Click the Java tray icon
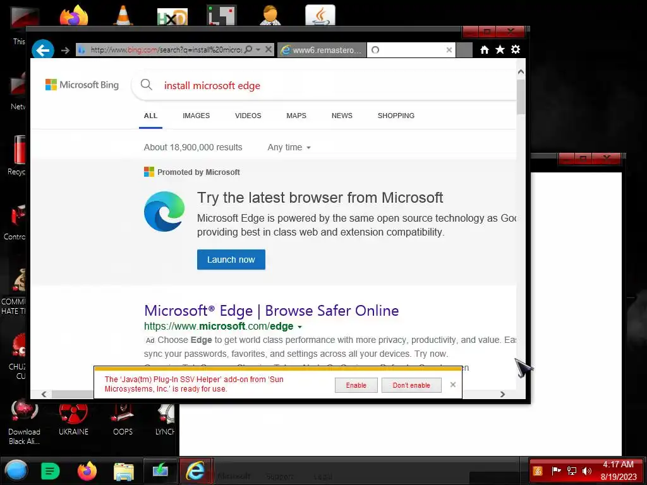The image size is (647, 485). click(x=538, y=470)
